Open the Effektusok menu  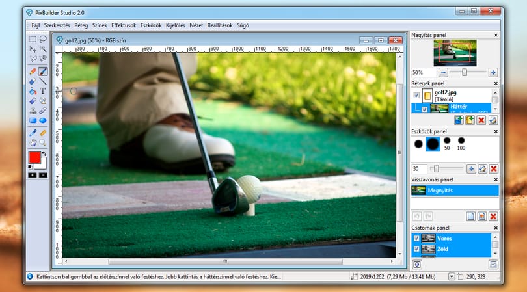pyautogui.click(x=124, y=25)
